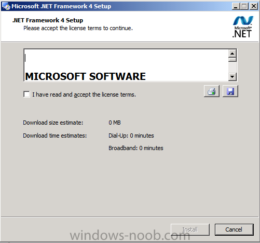Cancel the .NET Framework setup
Viewport: 260px width, 243px height.
[x=234, y=230]
